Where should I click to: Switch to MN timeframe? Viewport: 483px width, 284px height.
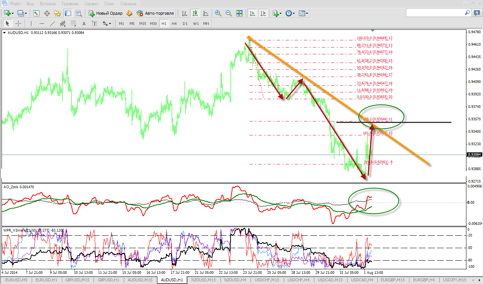tap(206, 23)
